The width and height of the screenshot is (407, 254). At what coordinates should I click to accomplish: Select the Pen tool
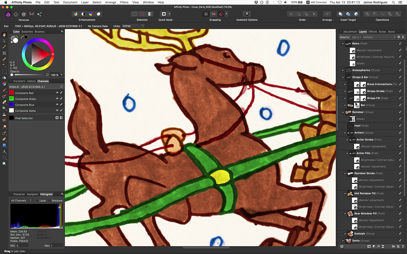pyautogui.click(x=4, y=139)
